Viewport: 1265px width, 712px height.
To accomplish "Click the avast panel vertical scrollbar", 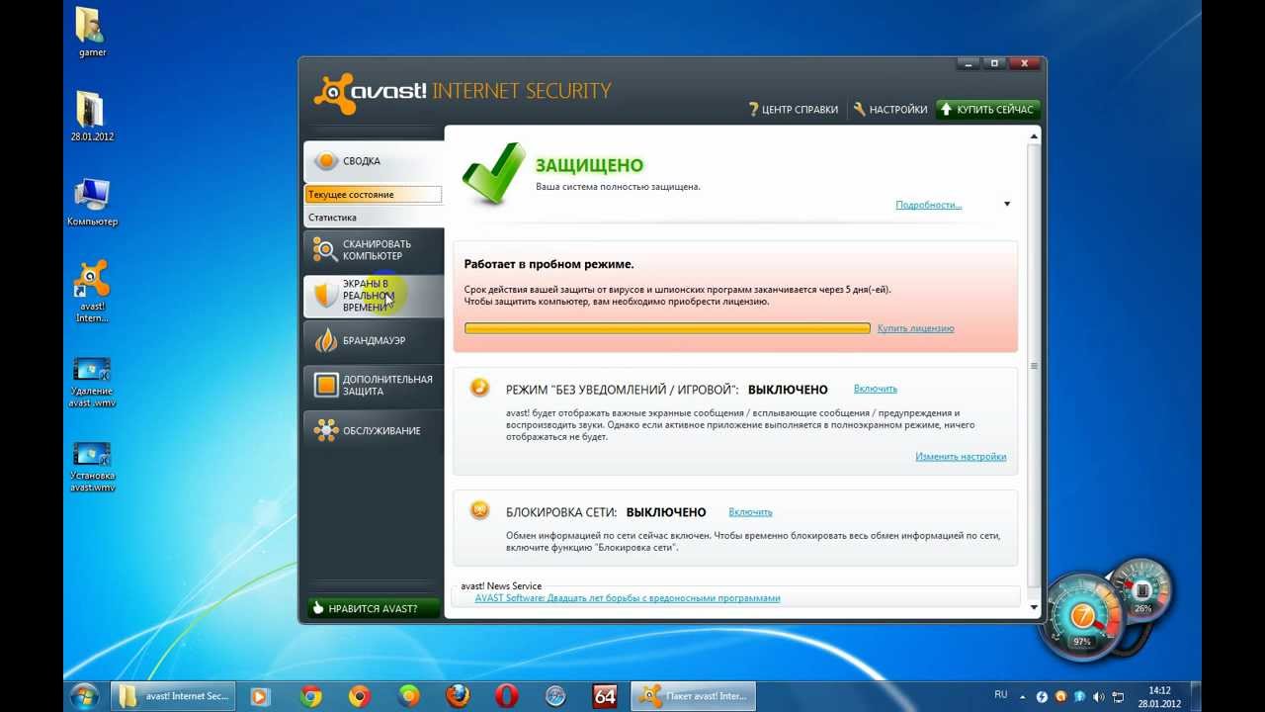I will click(x=1034, y=366).
